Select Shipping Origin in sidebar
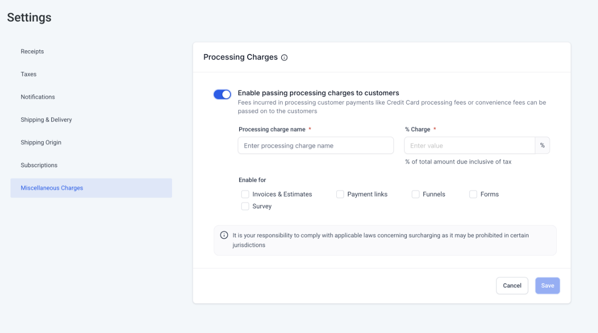The width and height of the screenshot is (598, 333). pos(41,142)
